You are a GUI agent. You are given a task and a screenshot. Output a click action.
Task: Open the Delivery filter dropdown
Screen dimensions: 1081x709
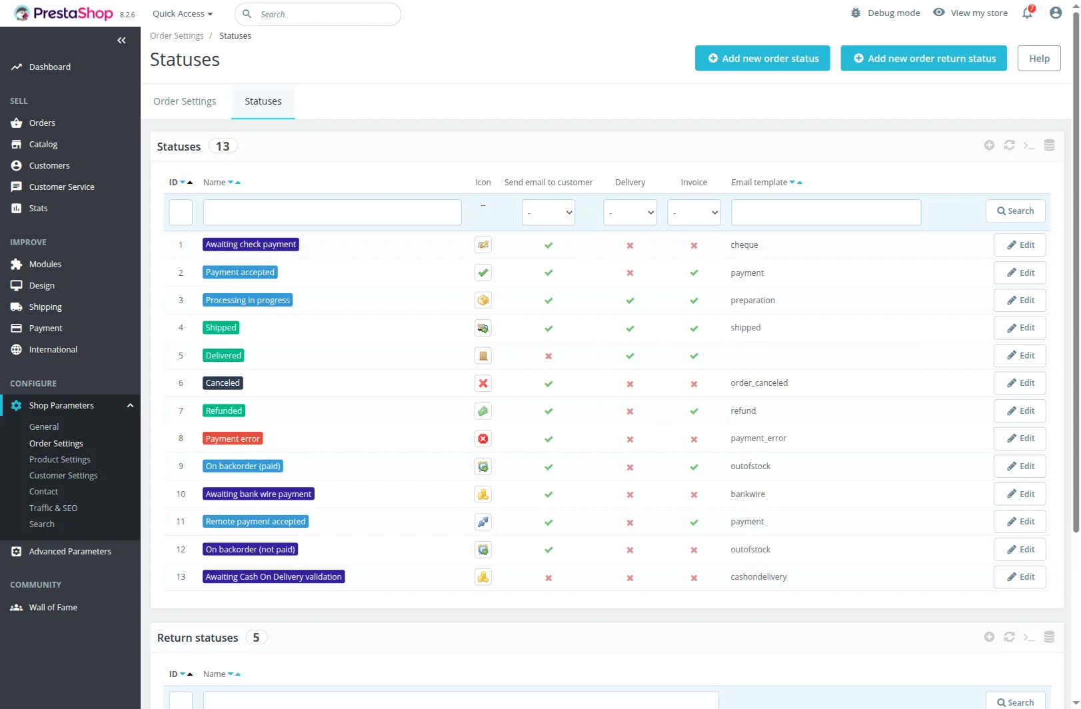coord(630,213)
